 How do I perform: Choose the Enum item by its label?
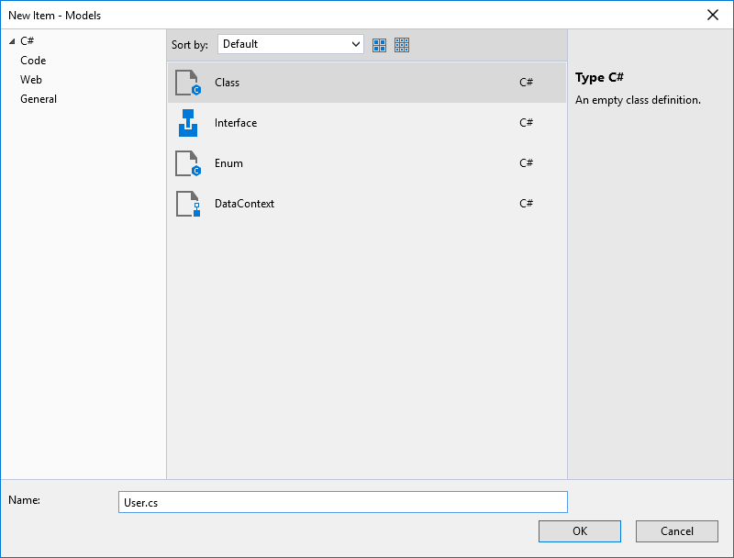point(228,163)
